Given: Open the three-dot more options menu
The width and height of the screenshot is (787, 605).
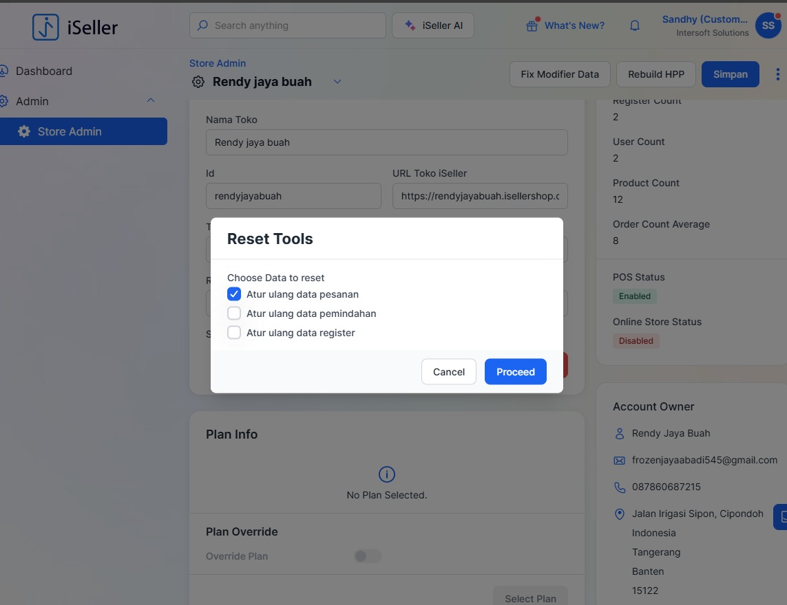Looking at the screenshot, I should pos(778,74).
